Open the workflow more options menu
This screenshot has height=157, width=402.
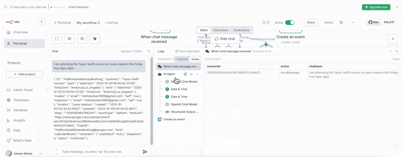point(353,23)
